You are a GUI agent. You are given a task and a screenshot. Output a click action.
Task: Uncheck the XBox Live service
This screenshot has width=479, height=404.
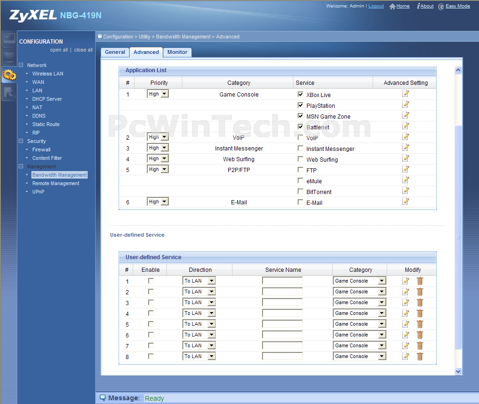click(x=300, y=94)
